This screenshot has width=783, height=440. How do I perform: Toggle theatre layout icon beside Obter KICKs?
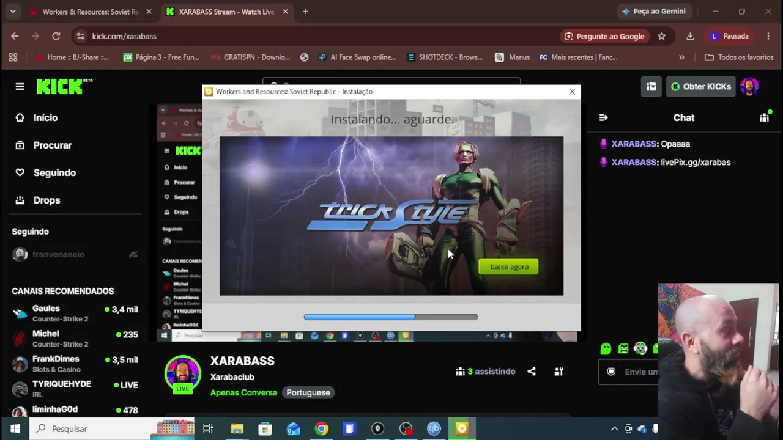(x=651, y=87)
